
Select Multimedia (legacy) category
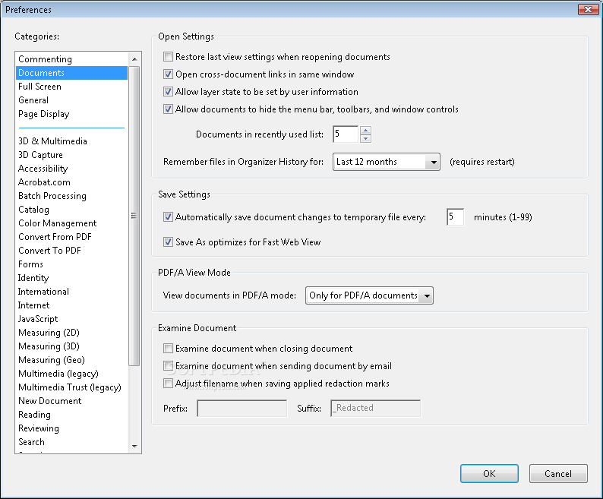(71, 374)
